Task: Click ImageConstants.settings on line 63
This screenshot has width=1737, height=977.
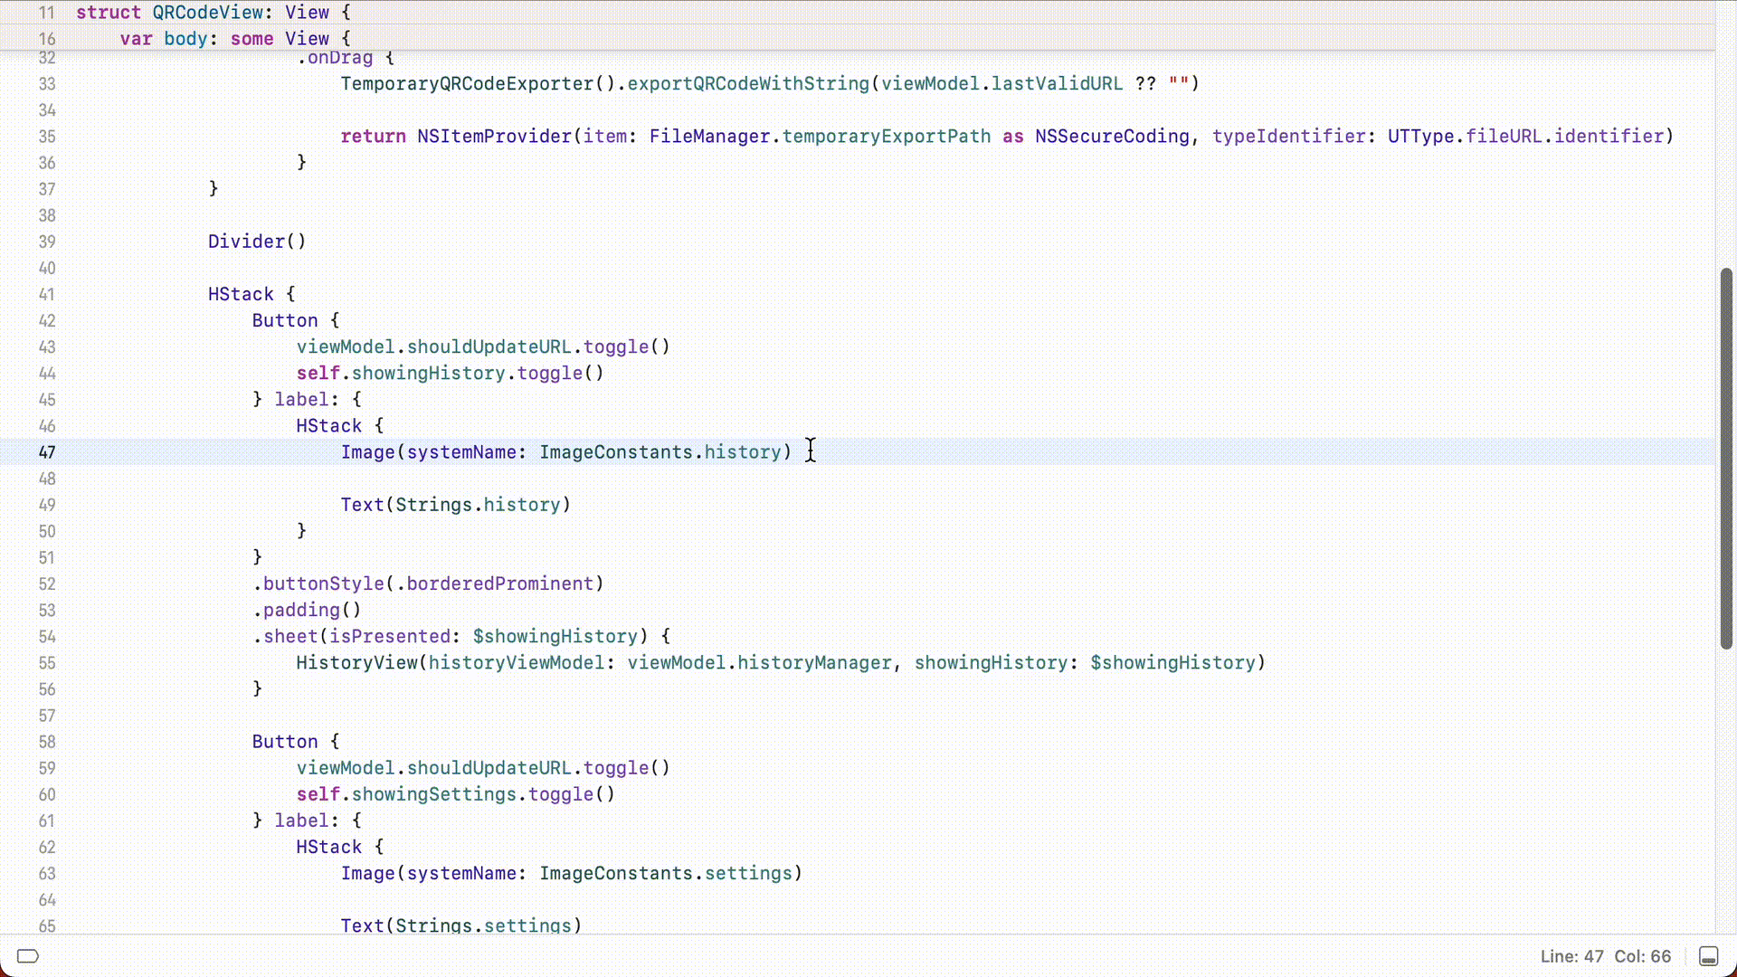Action: coord(666,873)
